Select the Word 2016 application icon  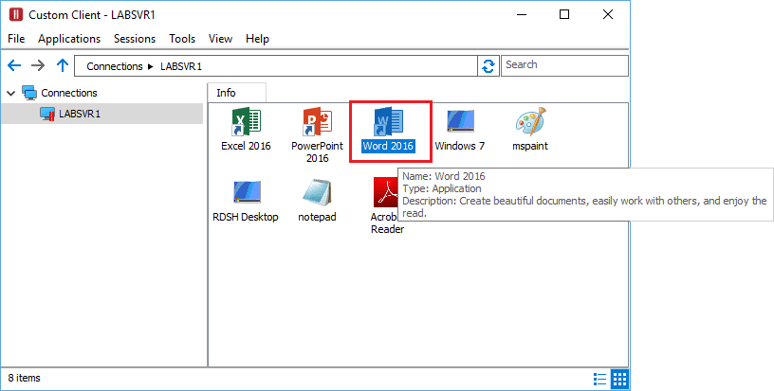(388, 123)
